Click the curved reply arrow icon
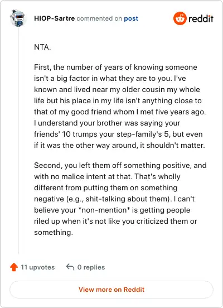The width and height of the screenshot is (223, 308). (x=70, y=267)
